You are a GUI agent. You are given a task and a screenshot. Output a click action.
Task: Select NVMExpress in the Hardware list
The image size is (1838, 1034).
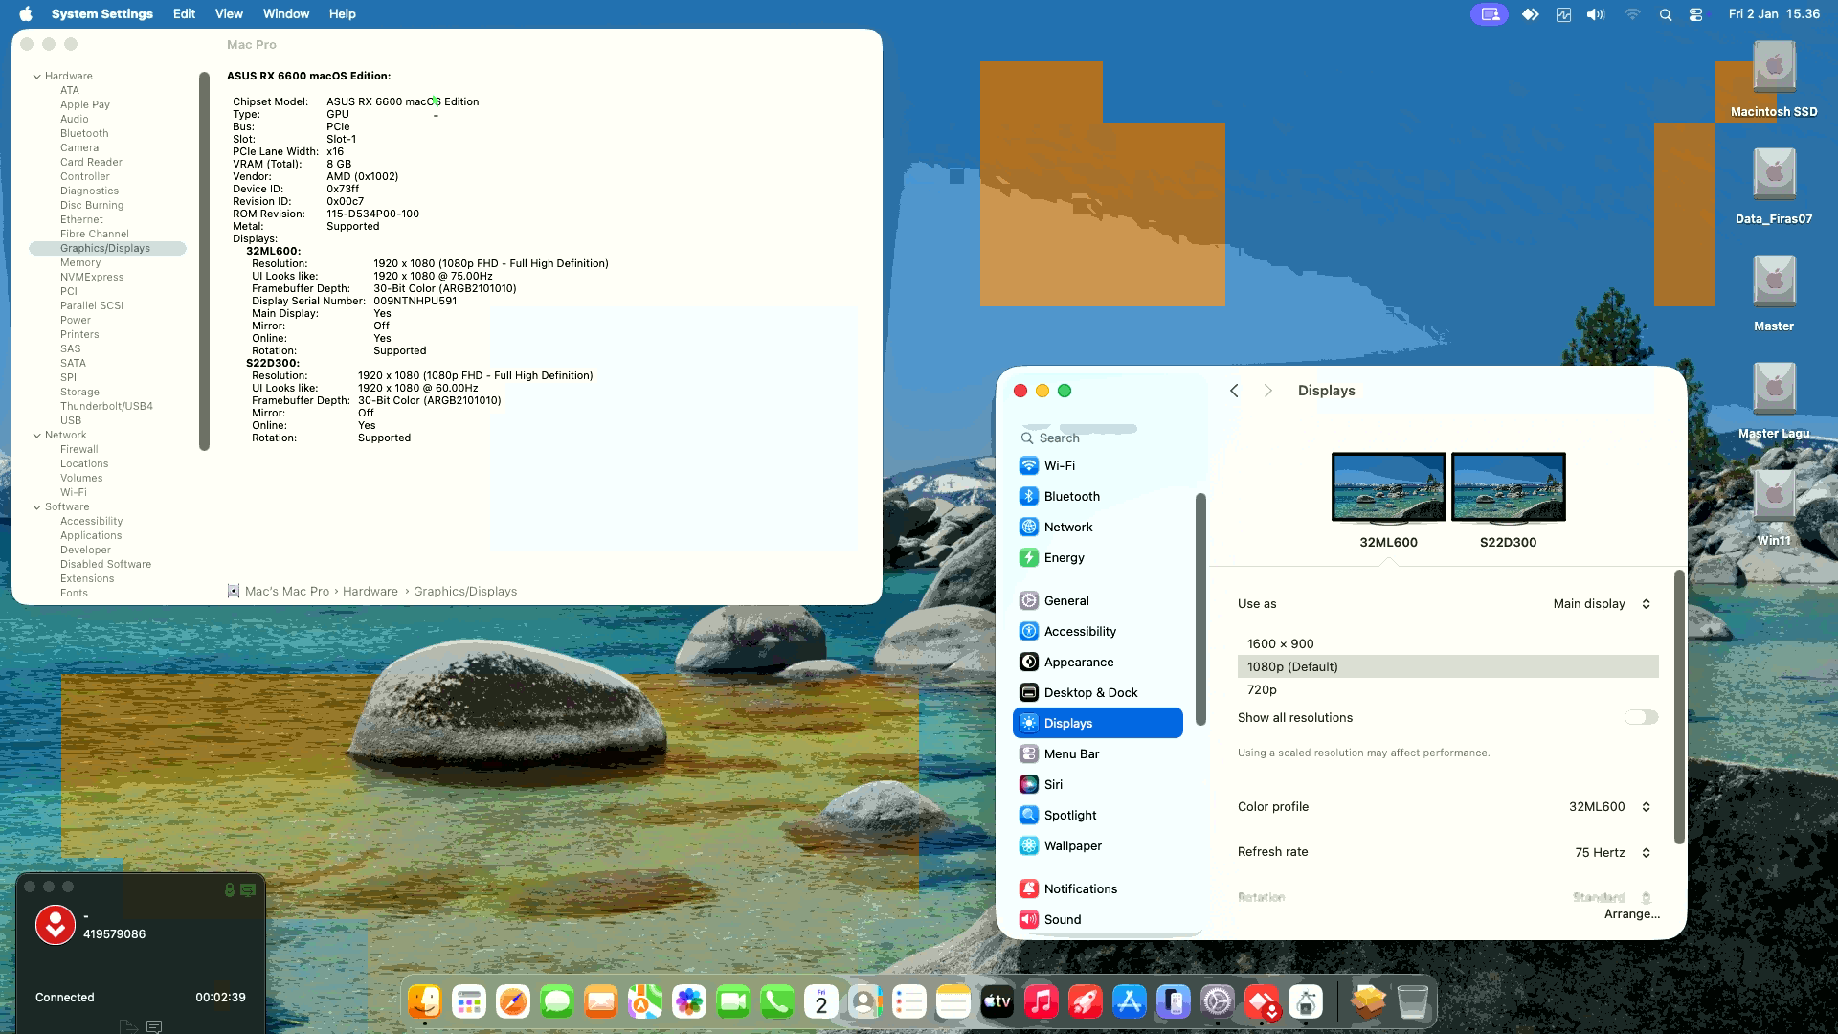(92, 277)
